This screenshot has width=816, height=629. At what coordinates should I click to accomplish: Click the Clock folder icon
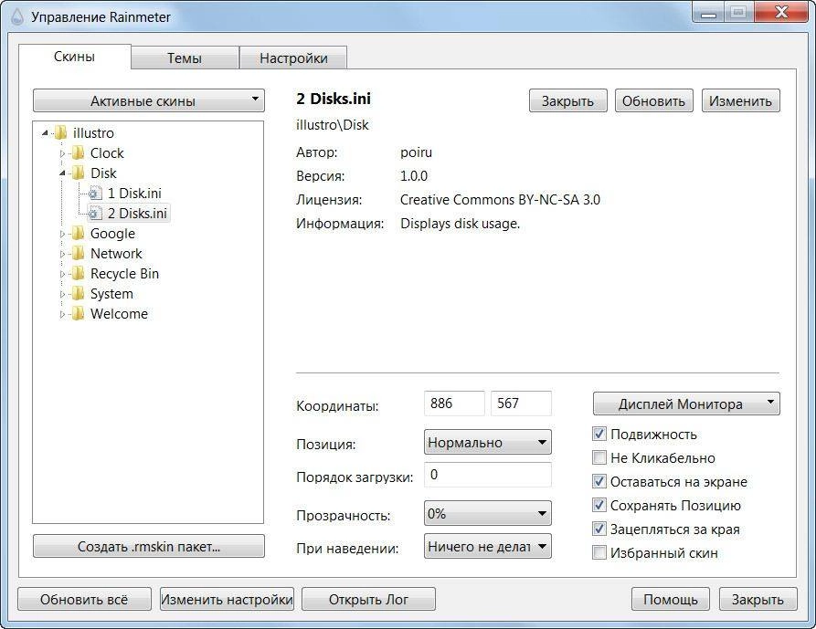click(78, 153)
